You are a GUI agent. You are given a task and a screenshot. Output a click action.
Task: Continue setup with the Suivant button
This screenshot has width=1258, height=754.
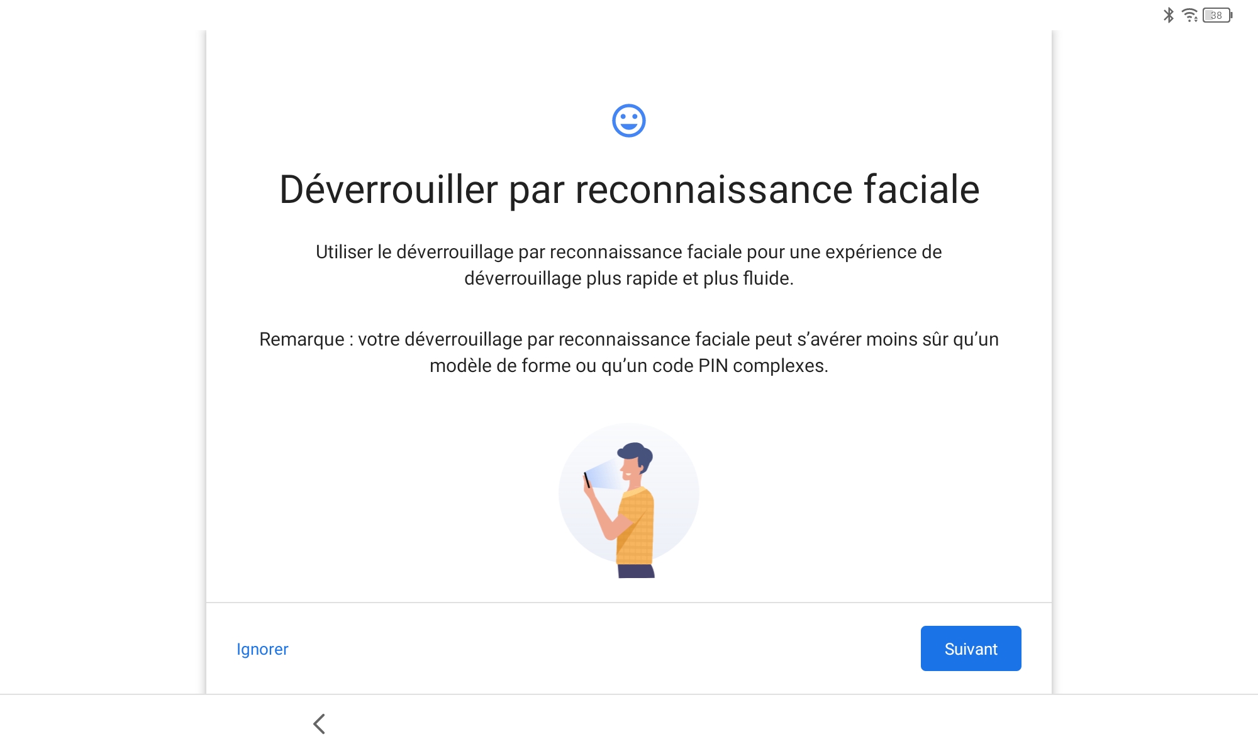point(971,648)
